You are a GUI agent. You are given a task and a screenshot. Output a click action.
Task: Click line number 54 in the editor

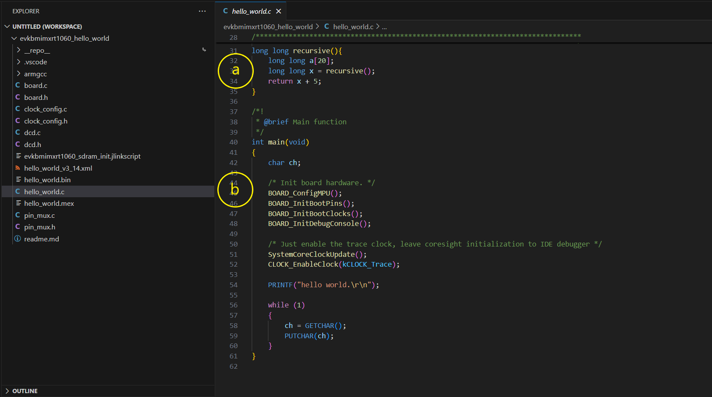point(234,285)
